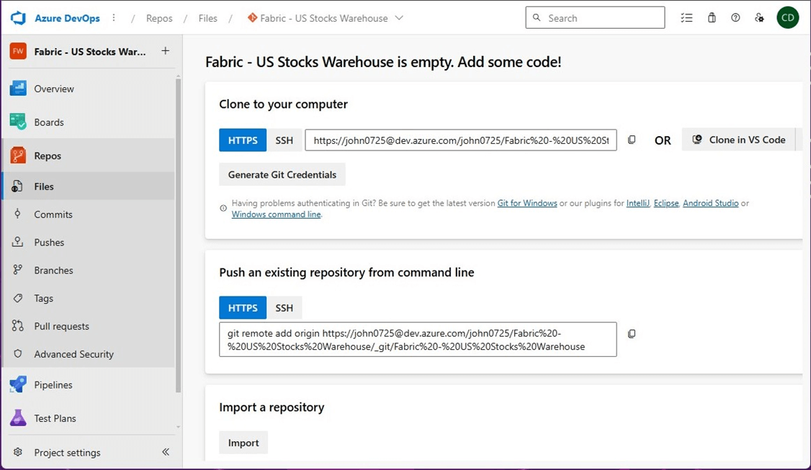
Task: Switch clone section to SSH
Action: 284,140
